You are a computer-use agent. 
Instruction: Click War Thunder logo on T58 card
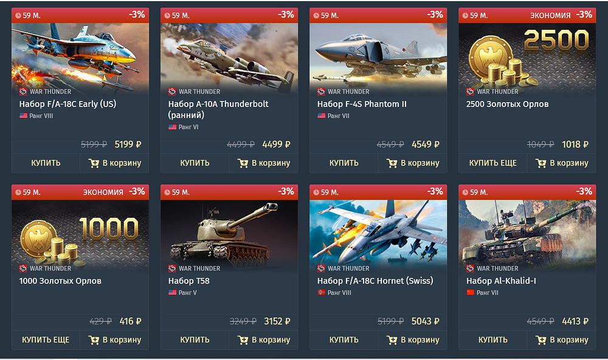172,268
